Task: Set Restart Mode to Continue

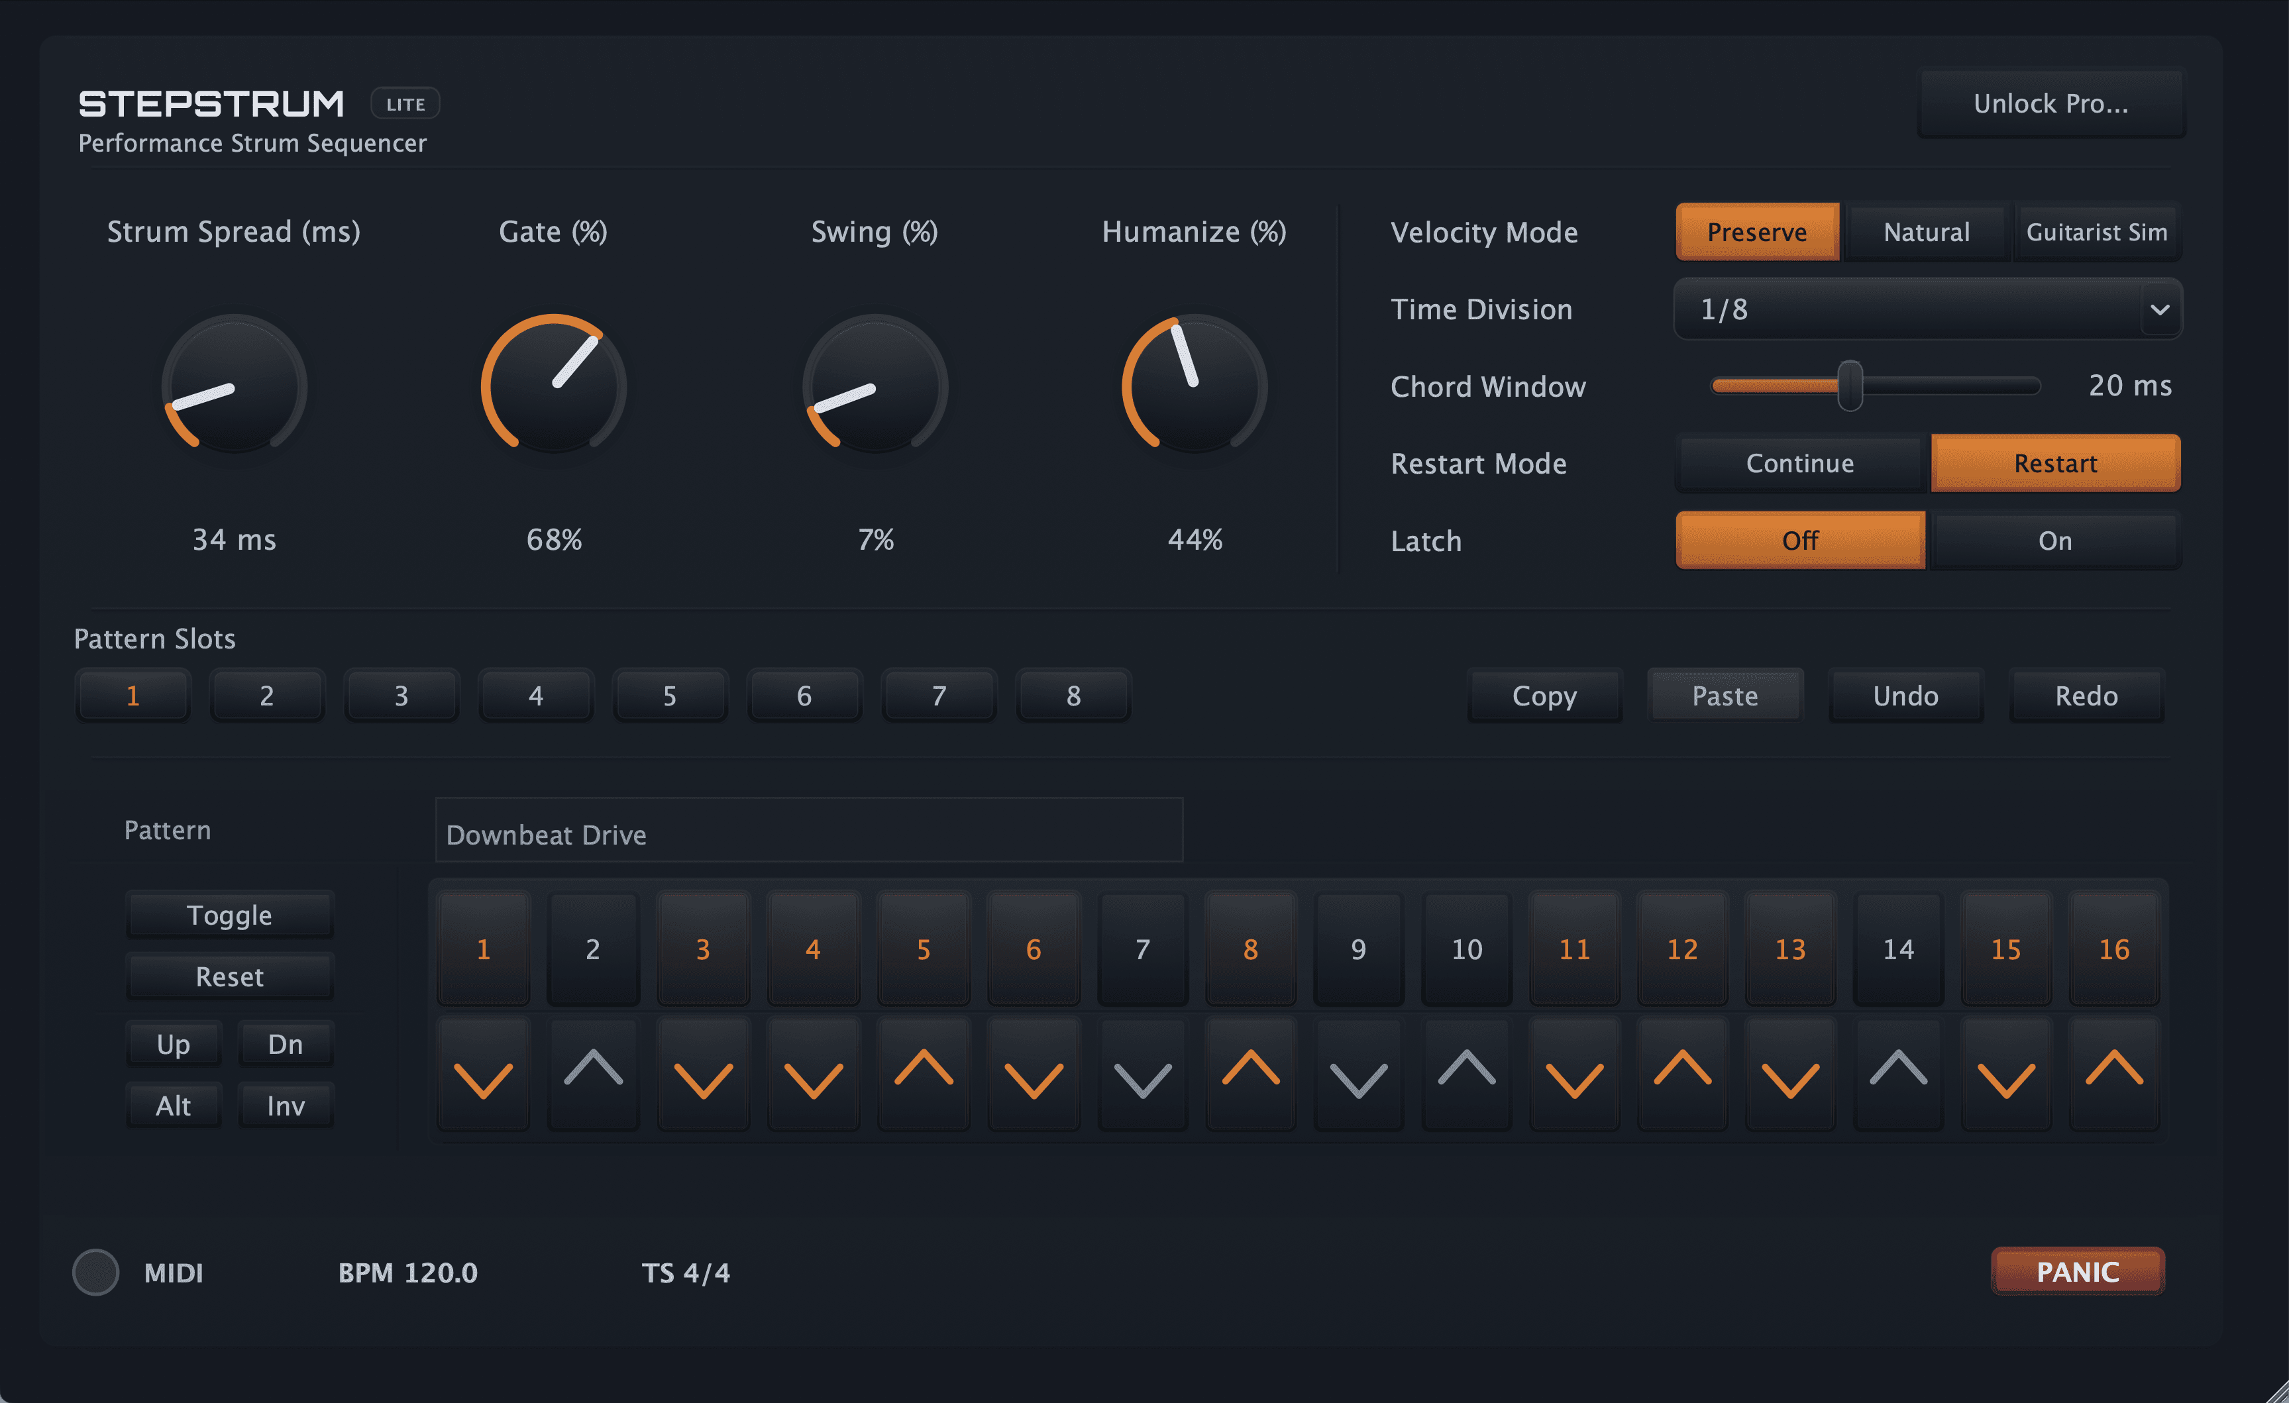Action: point(1800,463)
